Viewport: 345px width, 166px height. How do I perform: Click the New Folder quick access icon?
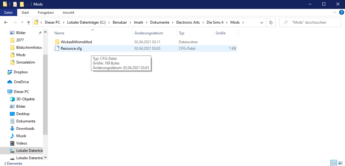point(22,4)
